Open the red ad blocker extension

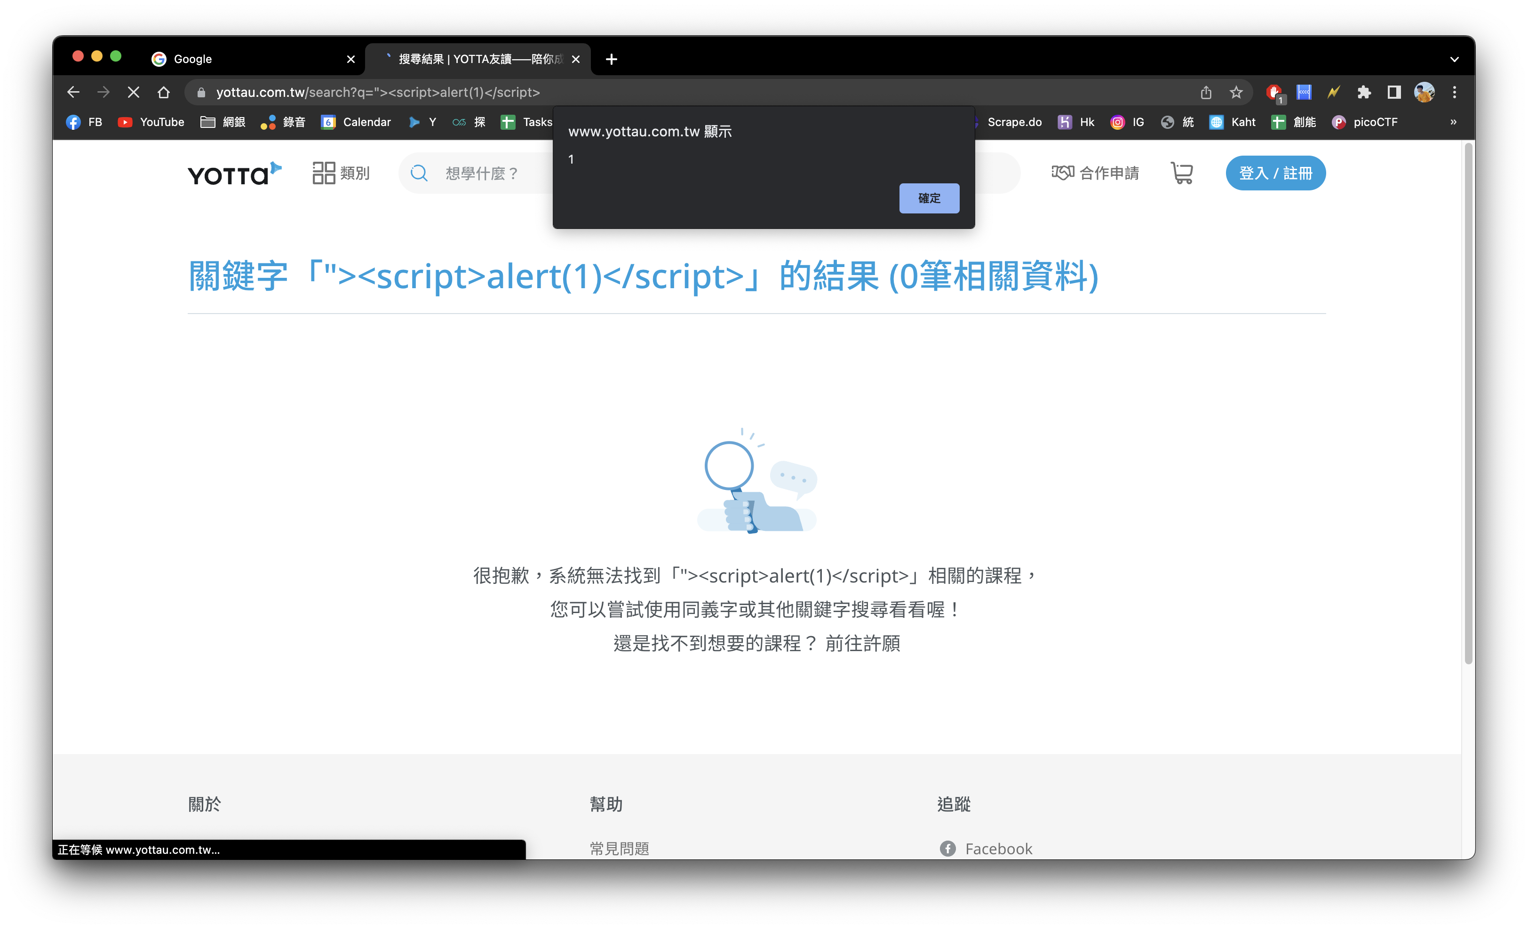coord(1274,93)
